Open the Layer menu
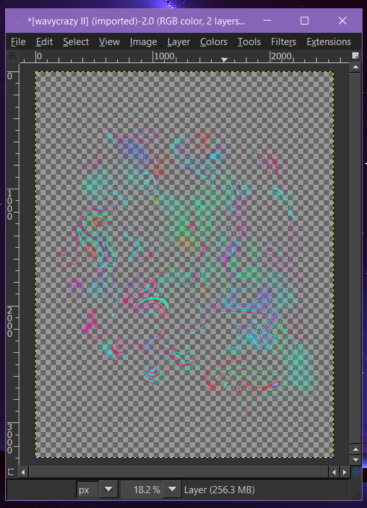Image resolution: width=367 pixels, height=508 pixels. 178,42
